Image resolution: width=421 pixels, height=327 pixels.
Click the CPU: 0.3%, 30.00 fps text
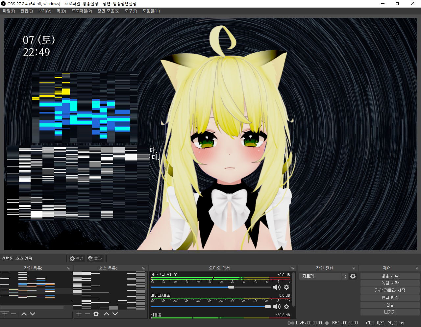tap(385, 323)
